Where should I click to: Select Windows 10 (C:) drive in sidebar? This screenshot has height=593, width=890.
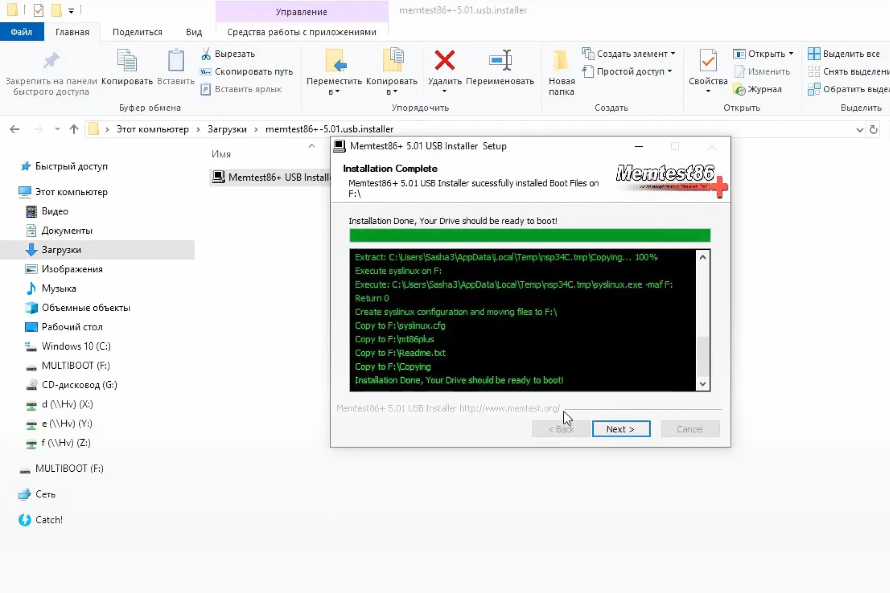[x=76, y=346]
